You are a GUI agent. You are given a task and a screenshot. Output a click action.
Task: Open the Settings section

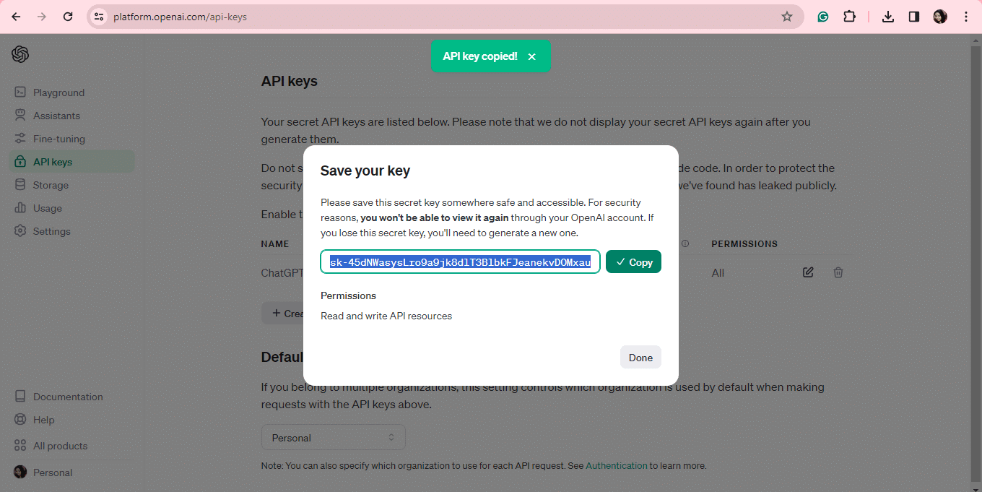52,230
